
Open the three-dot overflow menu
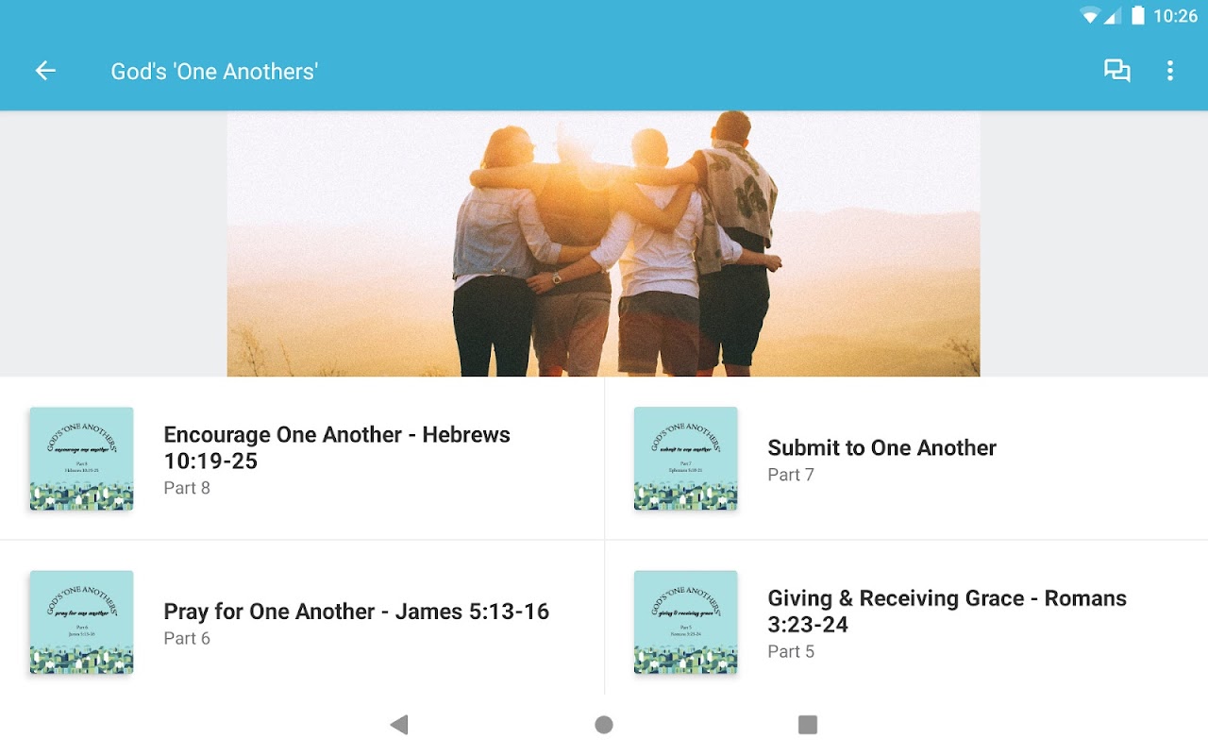click(x=1170, y=71)
